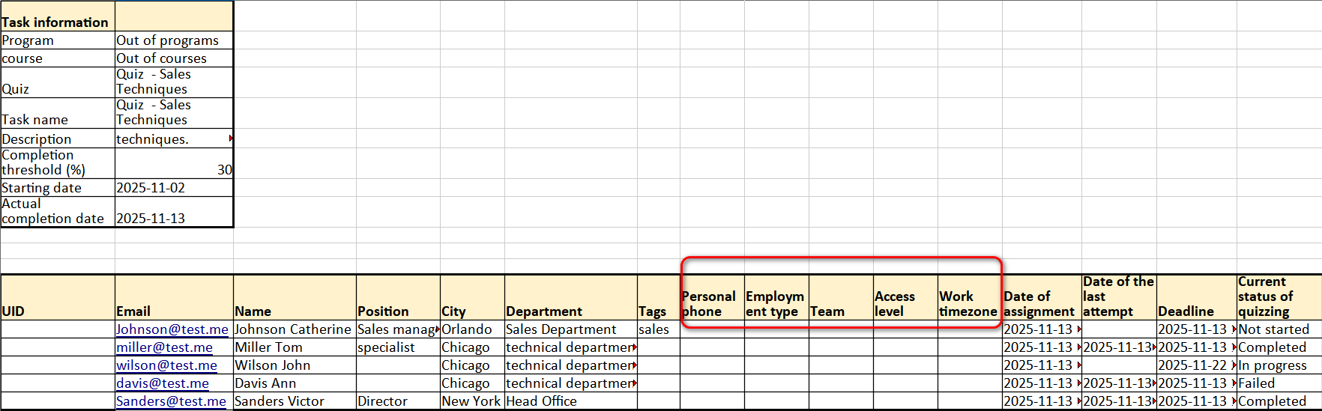Open the miller@test.me email link
This screenshot has width=1322, height=411.
tap(164, 347)
